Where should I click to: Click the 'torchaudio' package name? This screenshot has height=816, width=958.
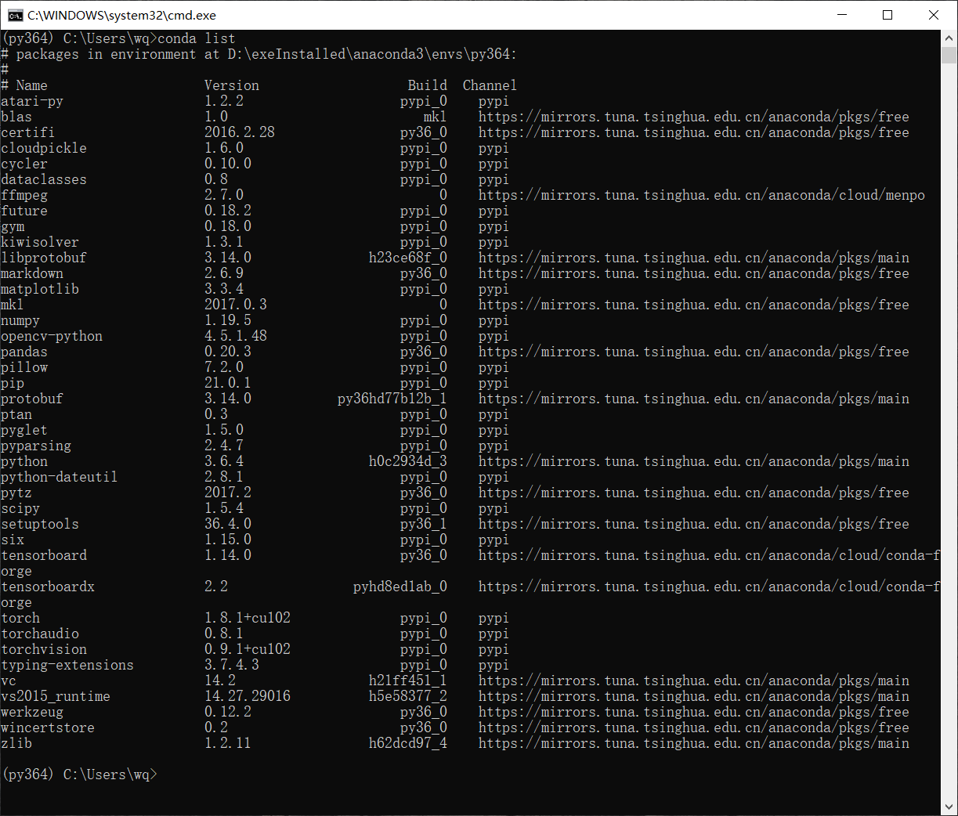point(40,634)
